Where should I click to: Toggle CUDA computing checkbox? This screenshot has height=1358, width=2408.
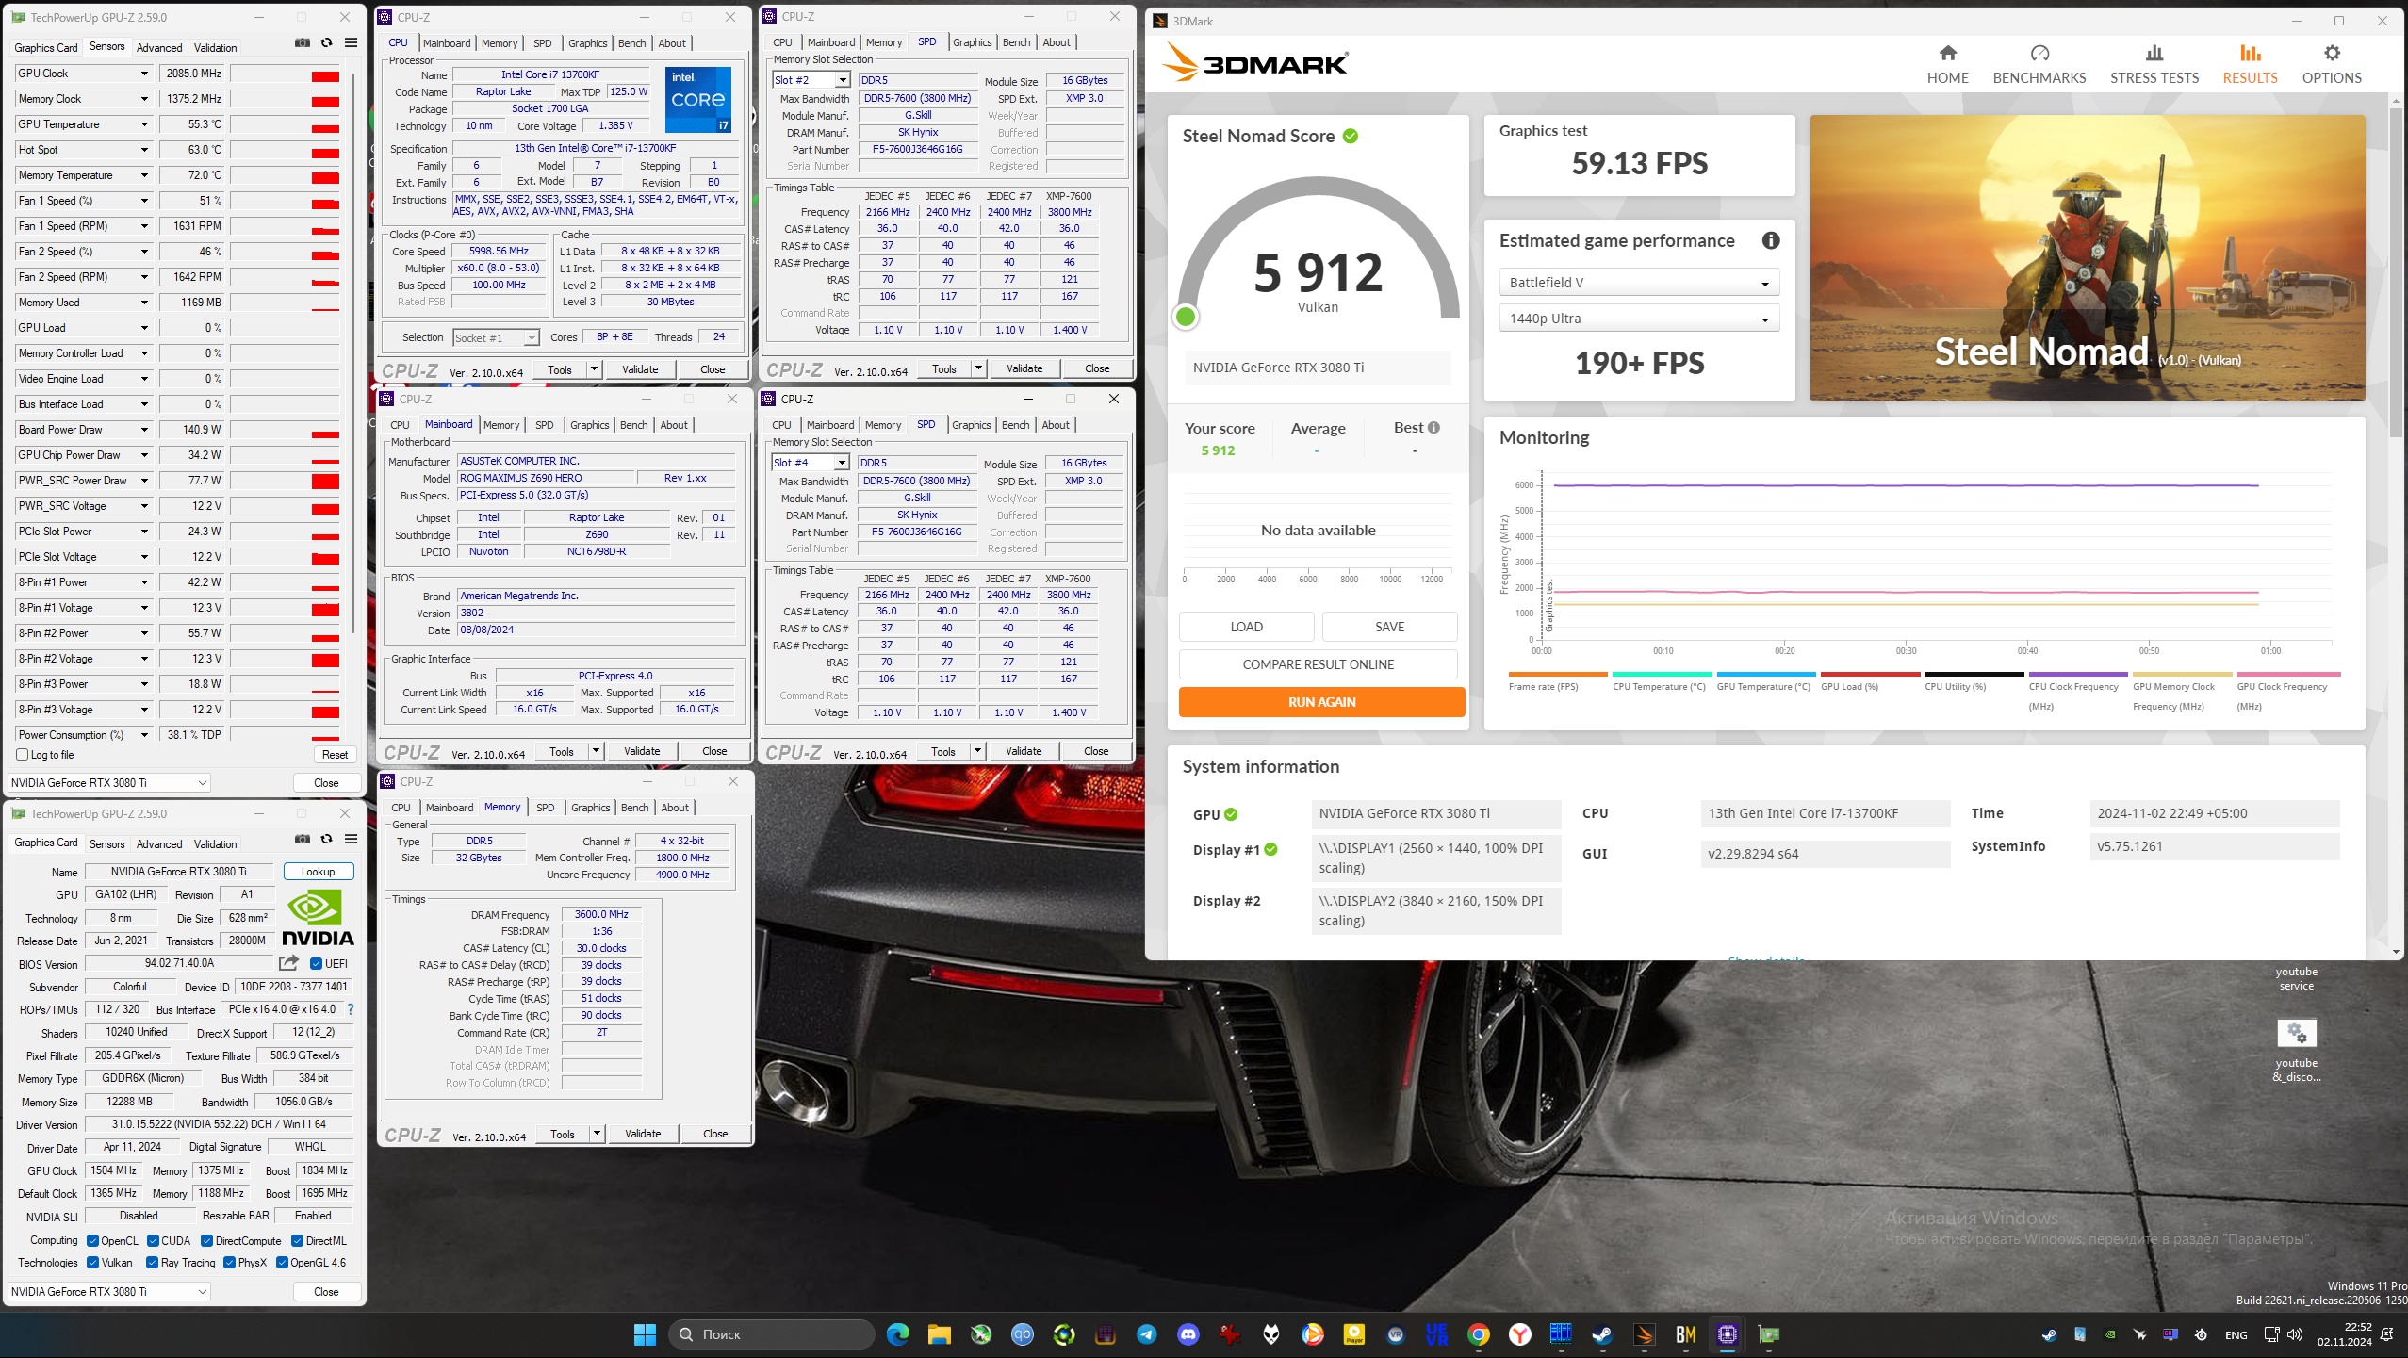152,1240
